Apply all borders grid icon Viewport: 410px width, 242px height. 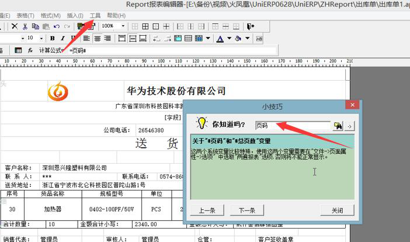(145, 26)
